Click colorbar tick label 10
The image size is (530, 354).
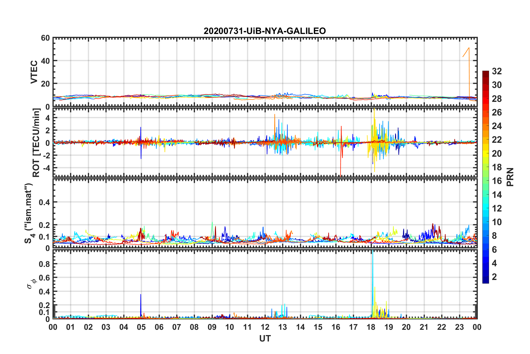[x=497, y=222]
